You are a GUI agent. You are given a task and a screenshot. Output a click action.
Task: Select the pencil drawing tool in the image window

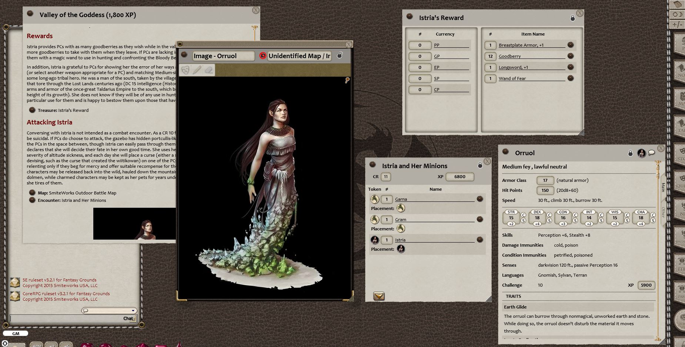pyautogui.click(x=197, y=70)
